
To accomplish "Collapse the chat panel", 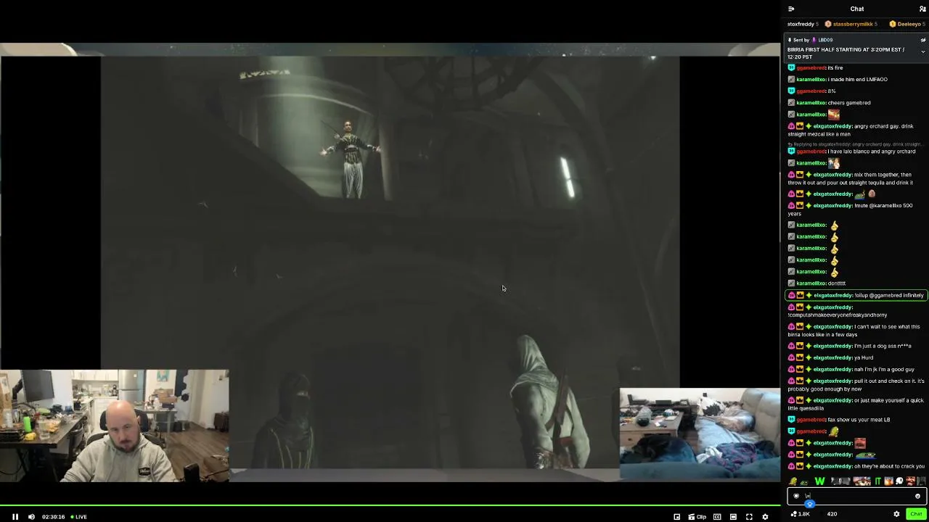I will (x=791, y=9).
